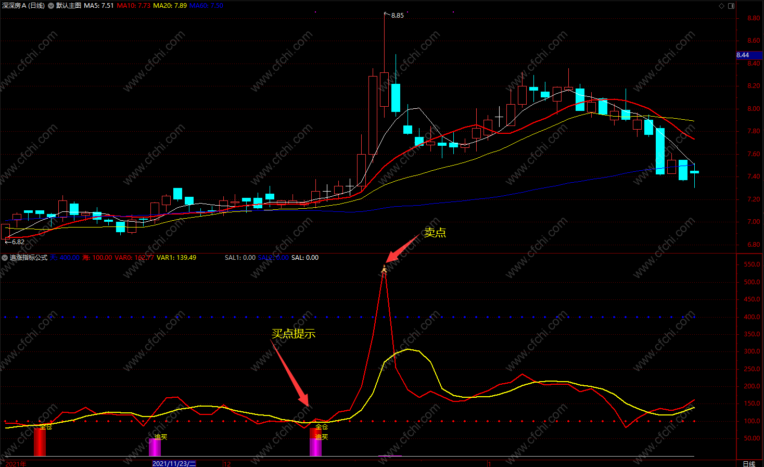Click the 日线 period button at bottom right

[x=749, y=464]
